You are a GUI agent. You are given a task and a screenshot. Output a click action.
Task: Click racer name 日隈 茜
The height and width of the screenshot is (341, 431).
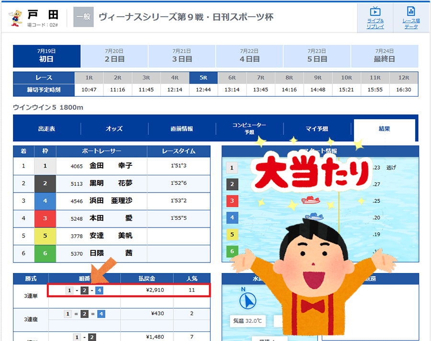(x=111, y=253)
